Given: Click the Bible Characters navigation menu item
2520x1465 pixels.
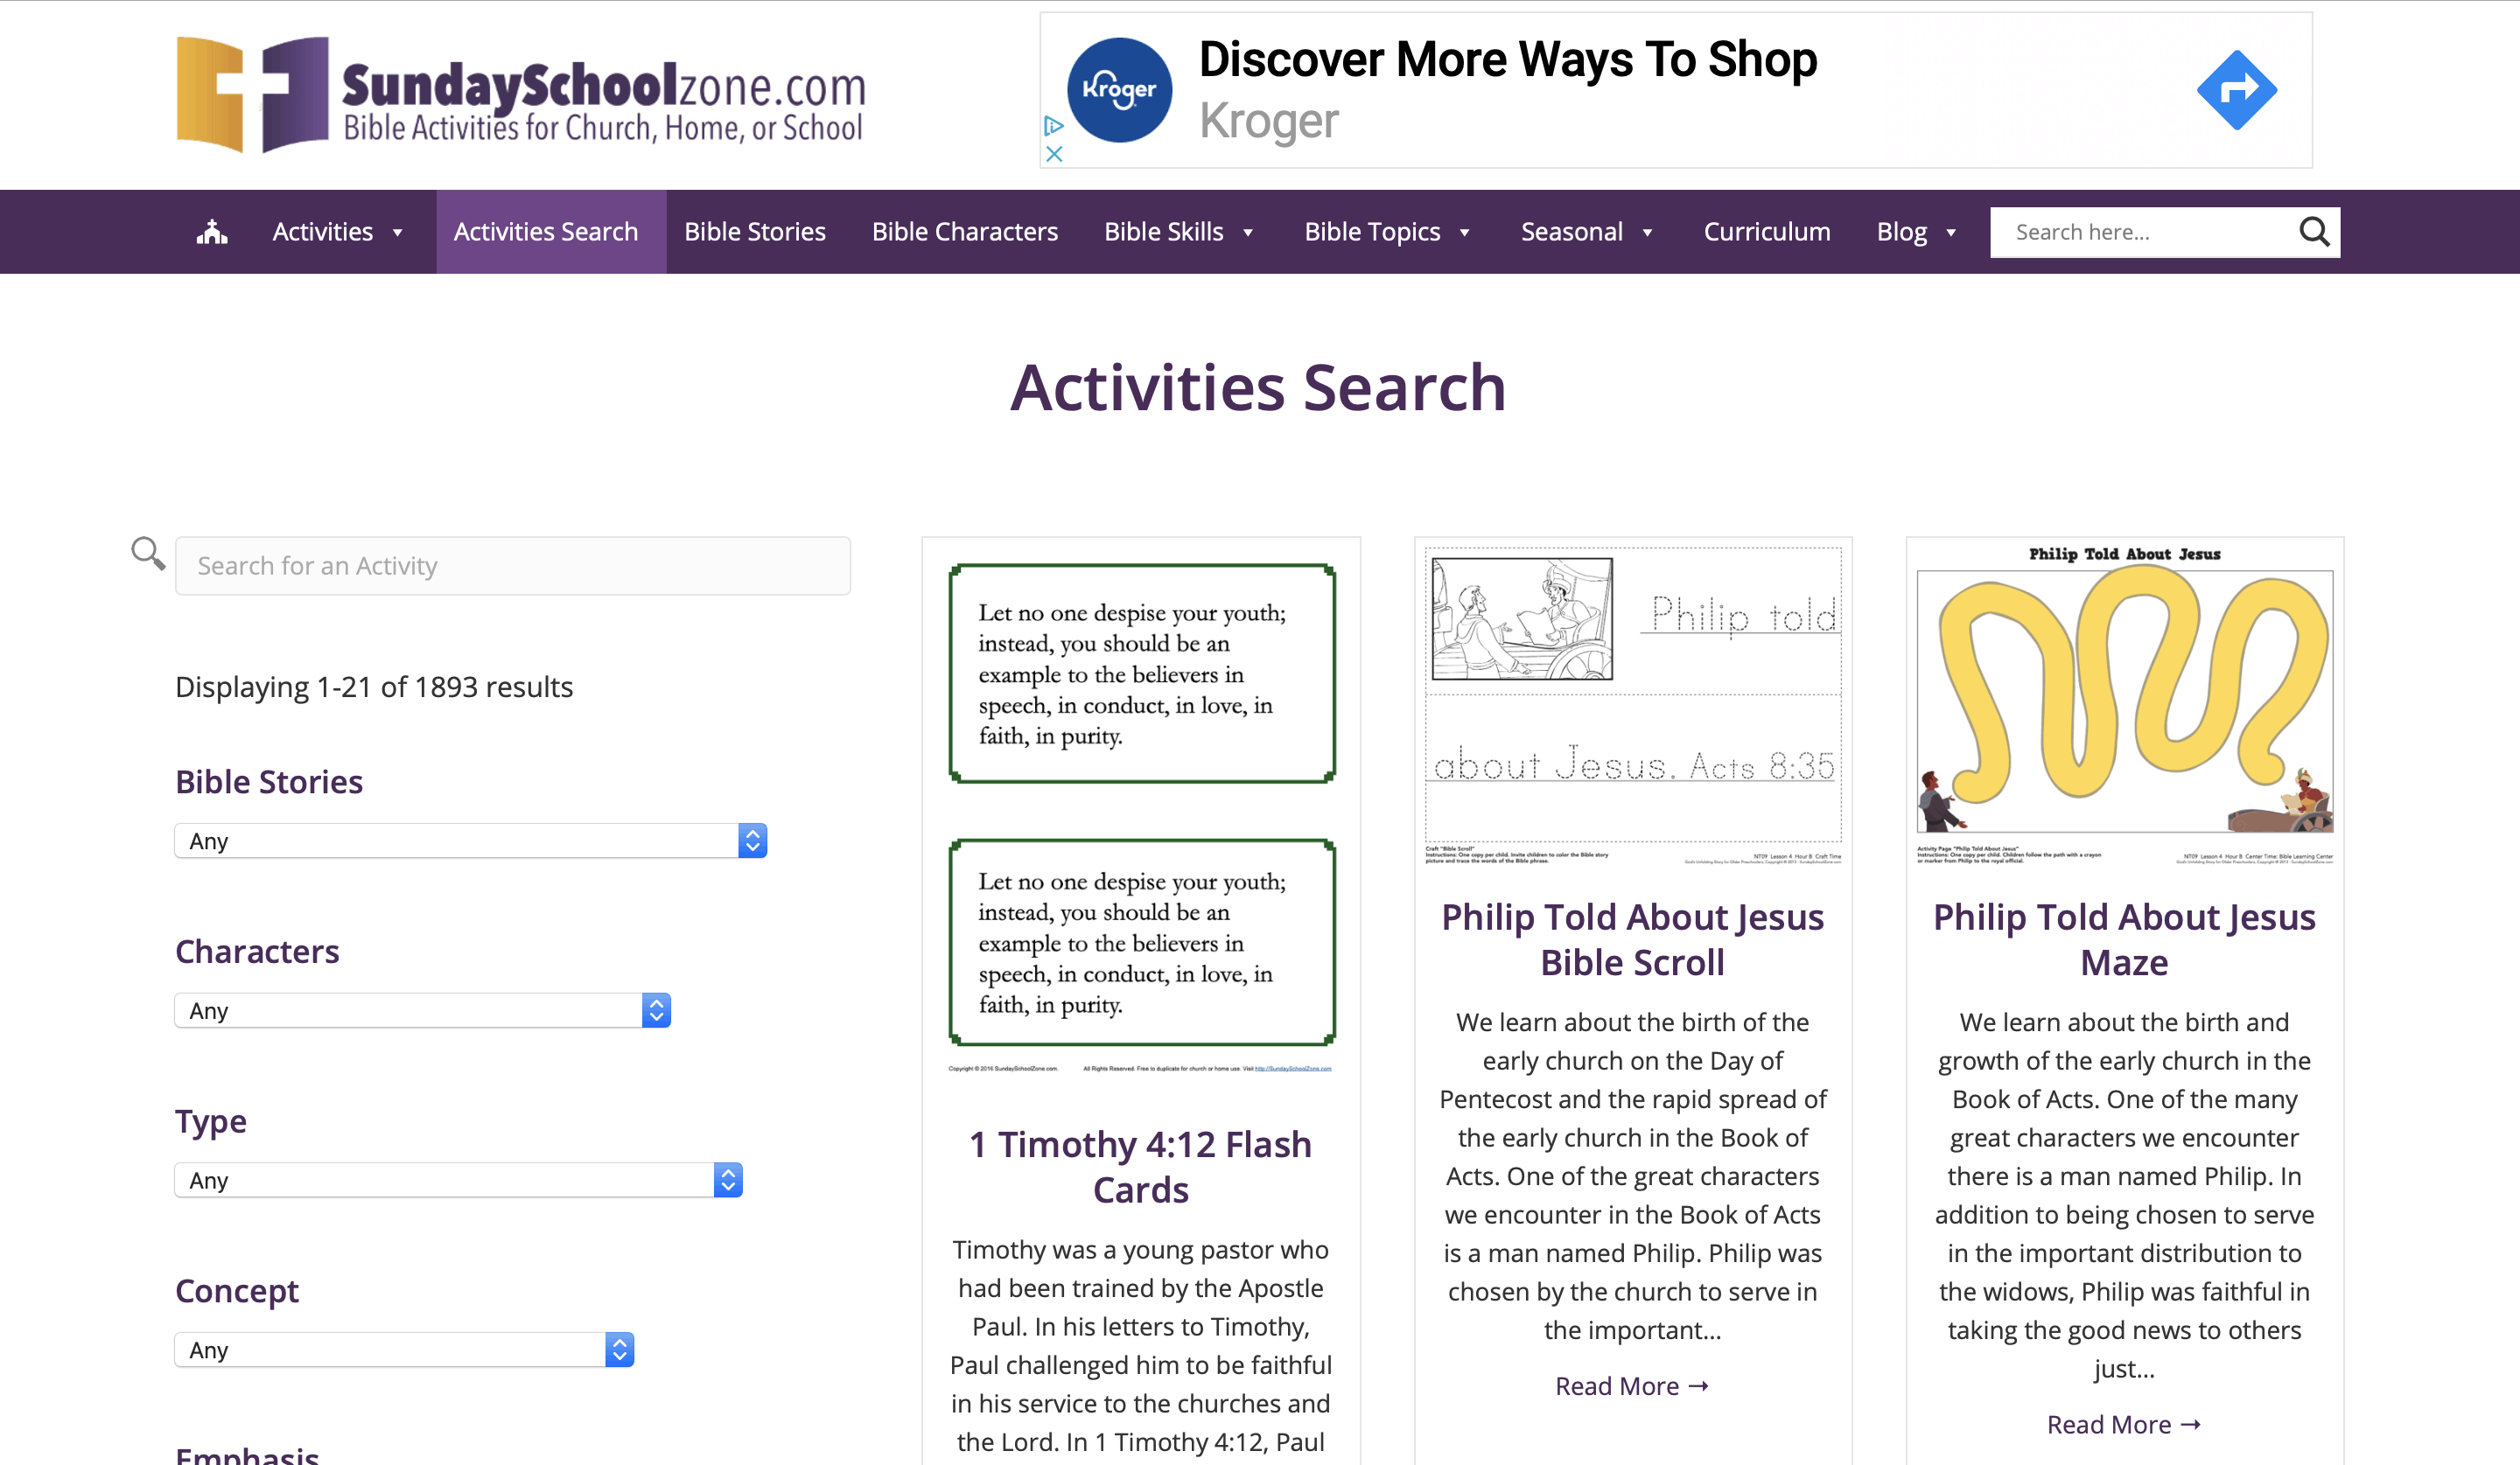Looking at the screenshot, I should (964, 230).
